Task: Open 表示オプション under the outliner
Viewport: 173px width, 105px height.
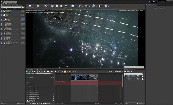Action: [20, 103]
